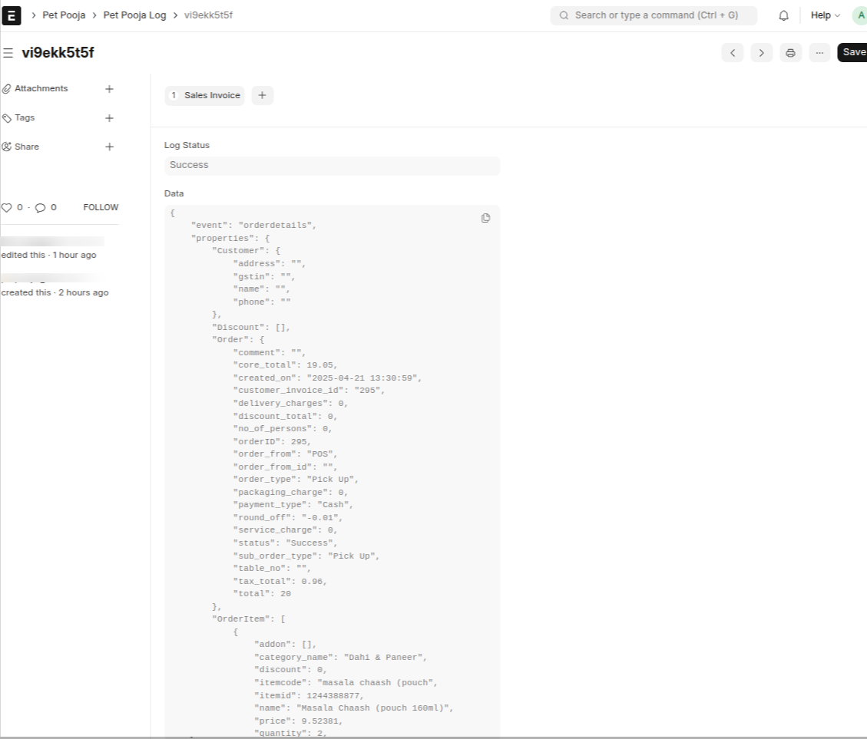Click the user avatar icon
This screenshot has height=739, width=867.
pyautogui.click(x=860, y=15)
